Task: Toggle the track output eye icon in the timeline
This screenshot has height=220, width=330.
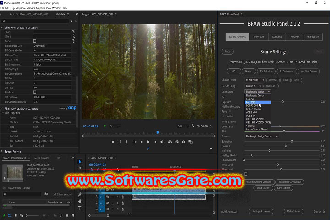Action: click(112, 190)
